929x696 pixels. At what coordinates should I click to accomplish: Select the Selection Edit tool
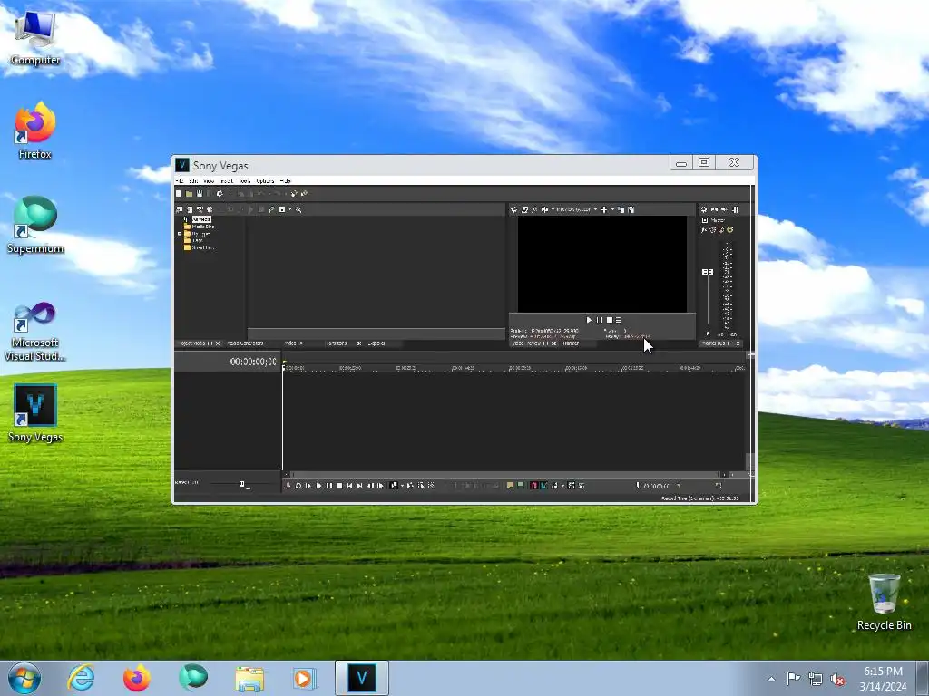point(421,486)
